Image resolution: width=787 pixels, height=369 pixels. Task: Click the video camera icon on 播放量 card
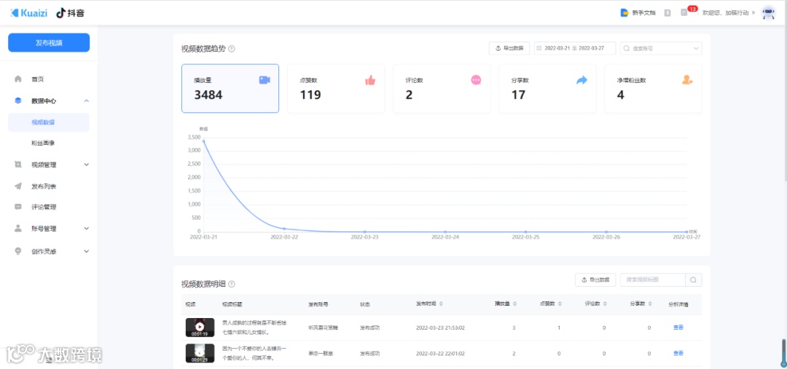coord(265,80)
